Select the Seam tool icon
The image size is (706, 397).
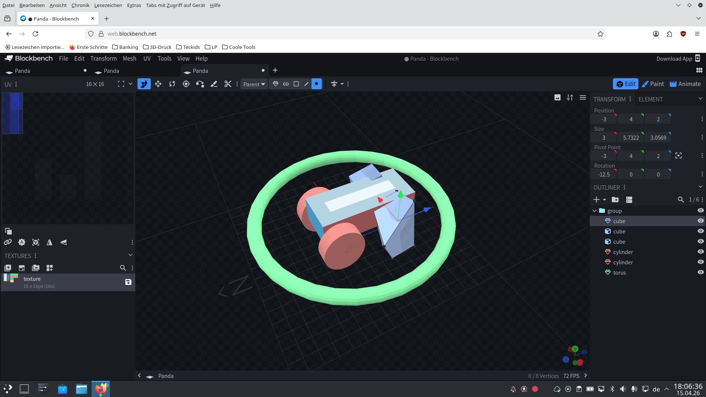tap(214, 84)
